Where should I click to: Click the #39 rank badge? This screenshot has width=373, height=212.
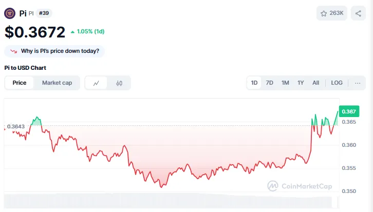44,13
